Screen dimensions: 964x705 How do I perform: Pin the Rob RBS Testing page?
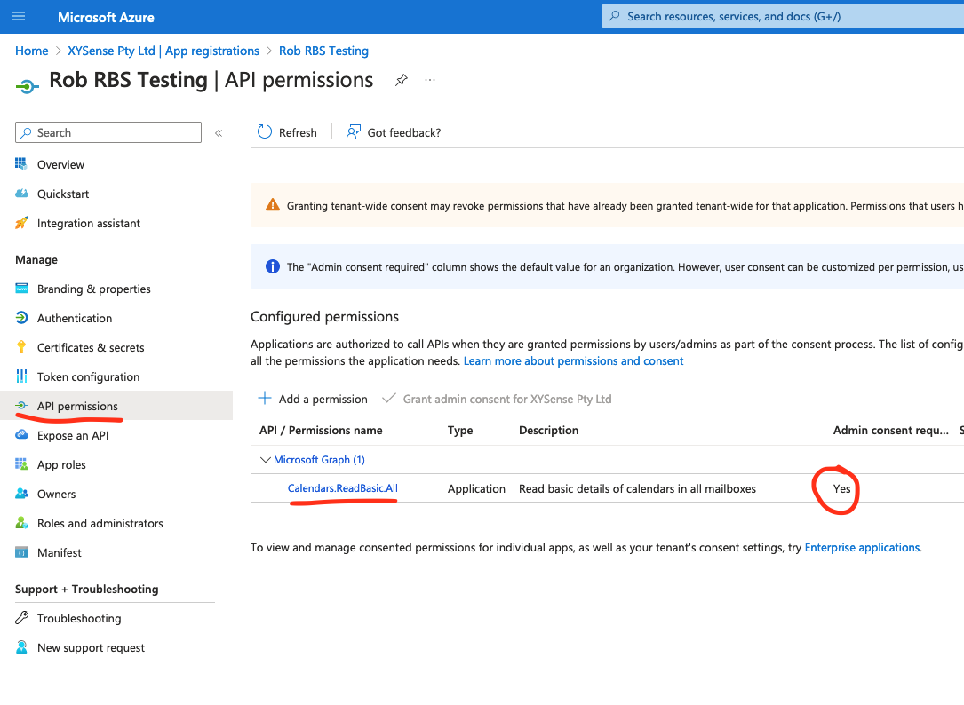(x=402, y=80)
